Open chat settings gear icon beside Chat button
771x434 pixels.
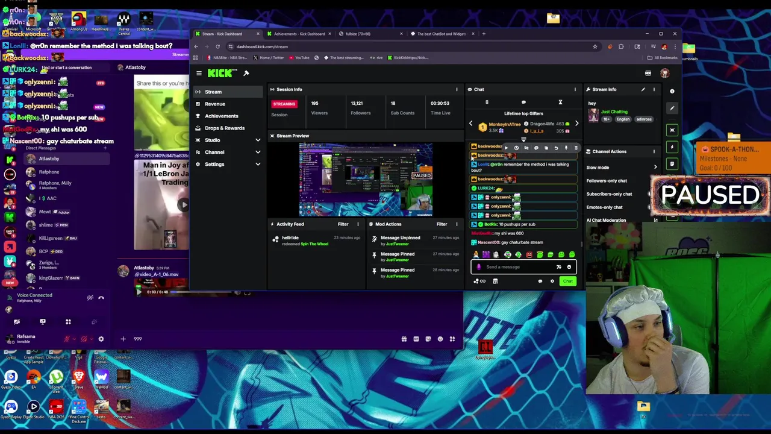click(x=552, y=281)
